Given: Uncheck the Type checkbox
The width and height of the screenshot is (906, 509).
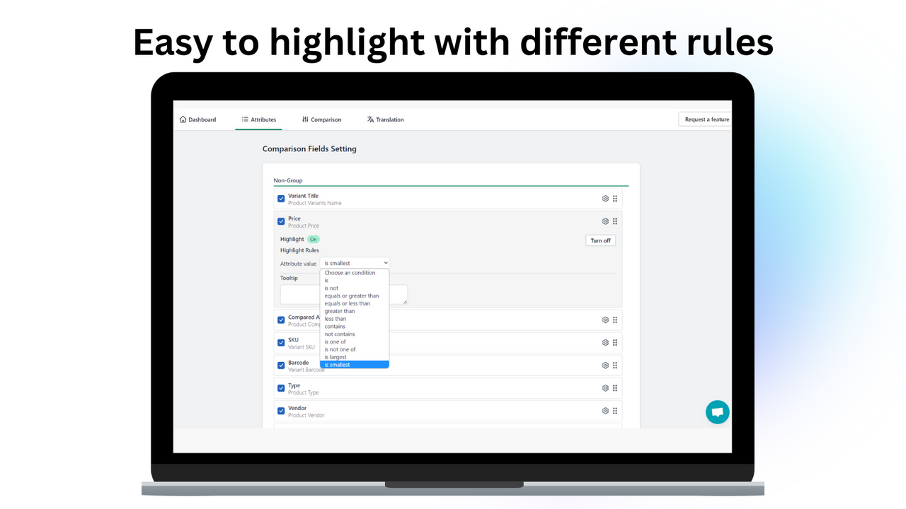Looking at the screenshot, I should pyautogui.click(x=281, y=388).
